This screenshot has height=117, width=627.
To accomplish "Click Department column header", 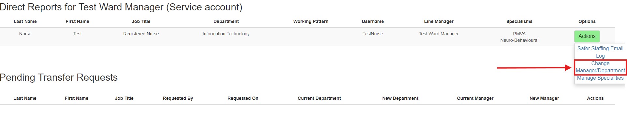I will (x=226, y=21).
